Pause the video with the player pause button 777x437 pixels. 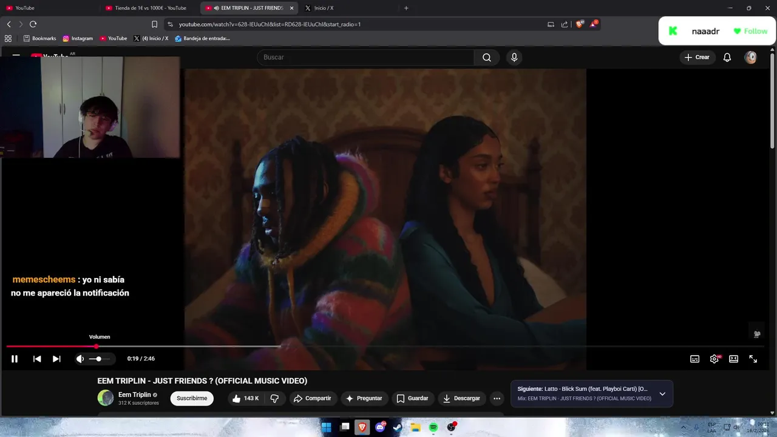point(15,359)
